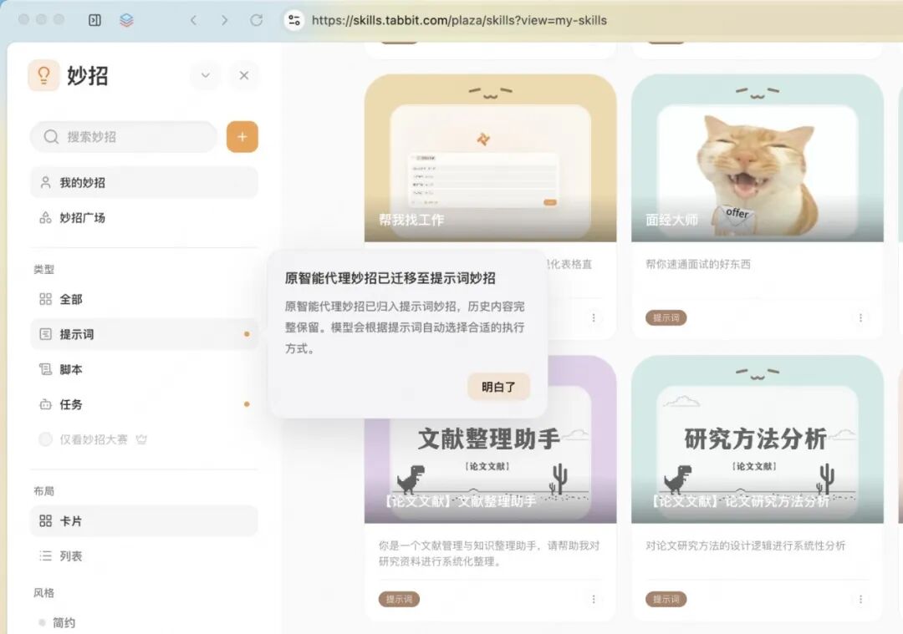Image resolution: width=903 pixels, height=634 pixels.
Task: Click 提示词 tag on 论文研究方法分析 card
Action: pos(666,599)
